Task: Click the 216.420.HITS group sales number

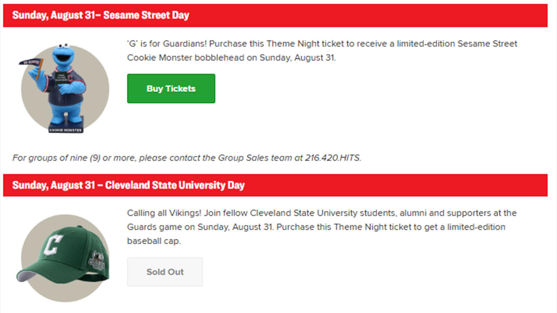Action: [x=333, y=158]
